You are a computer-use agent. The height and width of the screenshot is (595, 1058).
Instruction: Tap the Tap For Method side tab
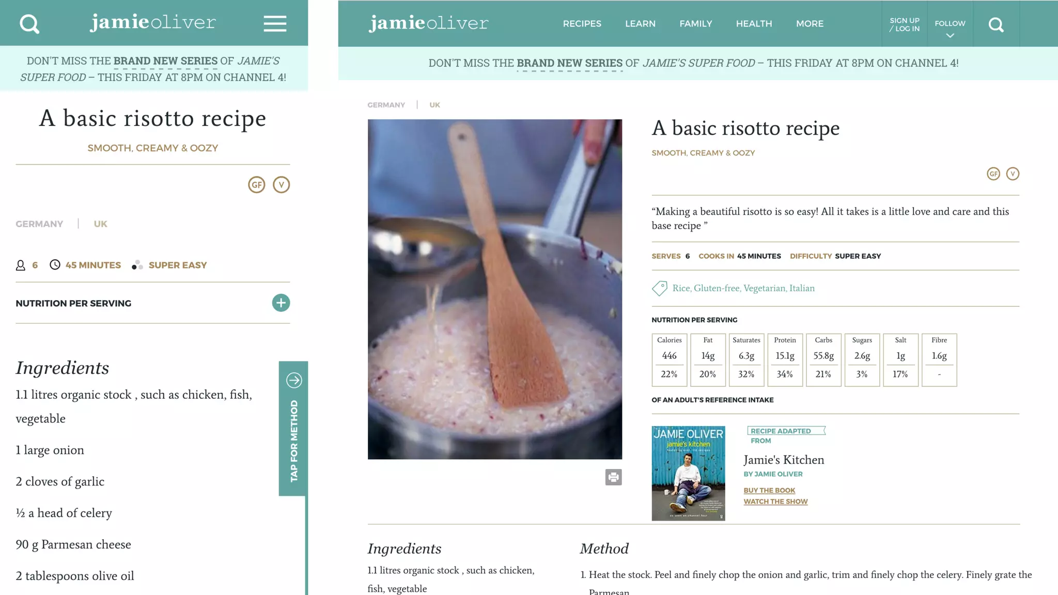point(293,428)
